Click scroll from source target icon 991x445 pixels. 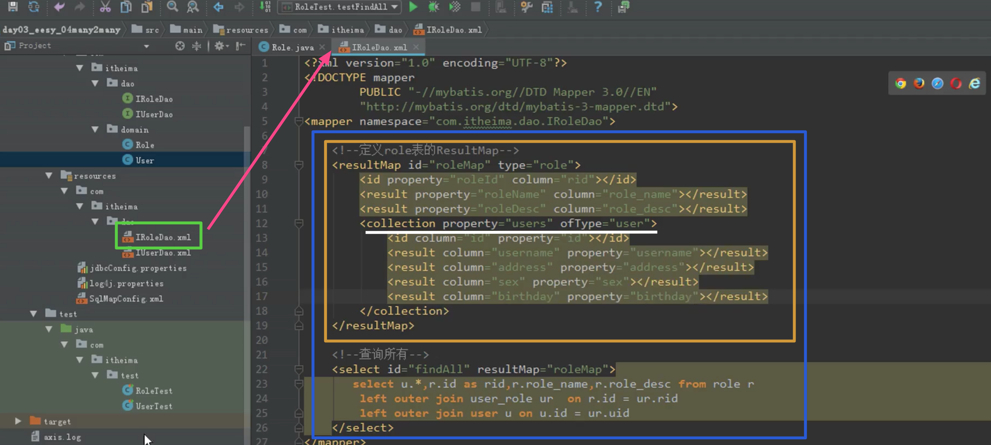[x=180, y=46]
